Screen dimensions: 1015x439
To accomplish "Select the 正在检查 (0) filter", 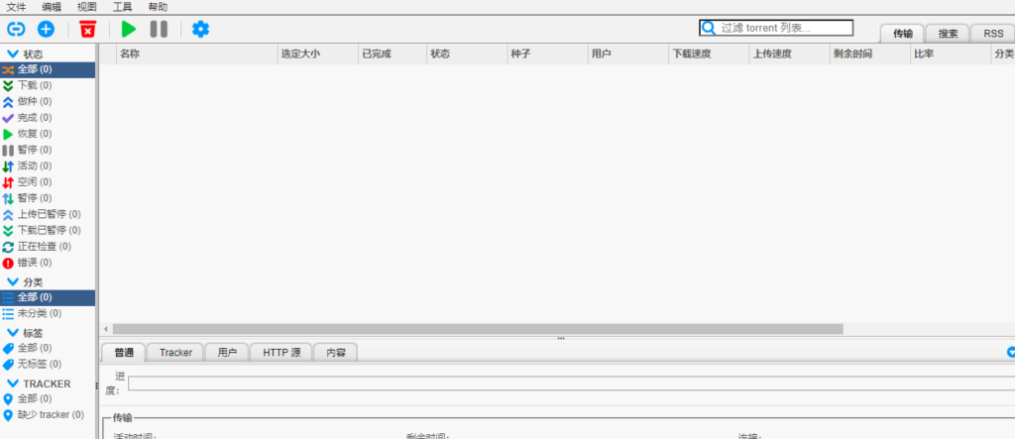I will (44, 246).
